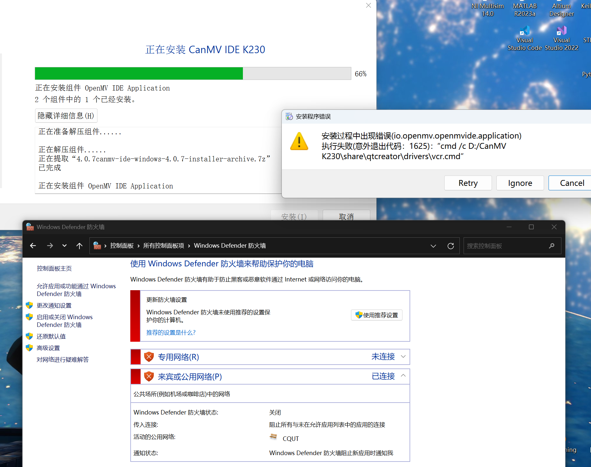Click Retry in the installer error dialog

point(468,183)
